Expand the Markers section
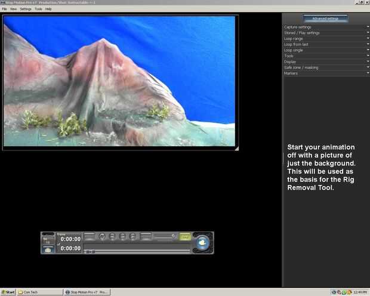 (x=326, y=73)
